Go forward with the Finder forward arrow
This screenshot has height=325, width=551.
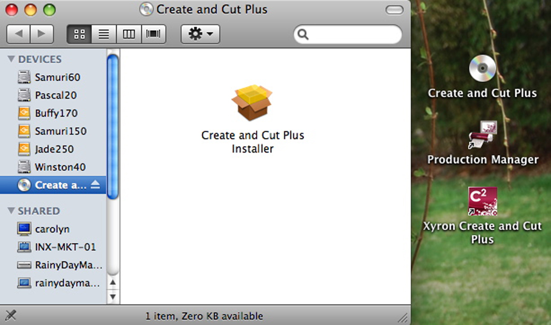[42, 34]
